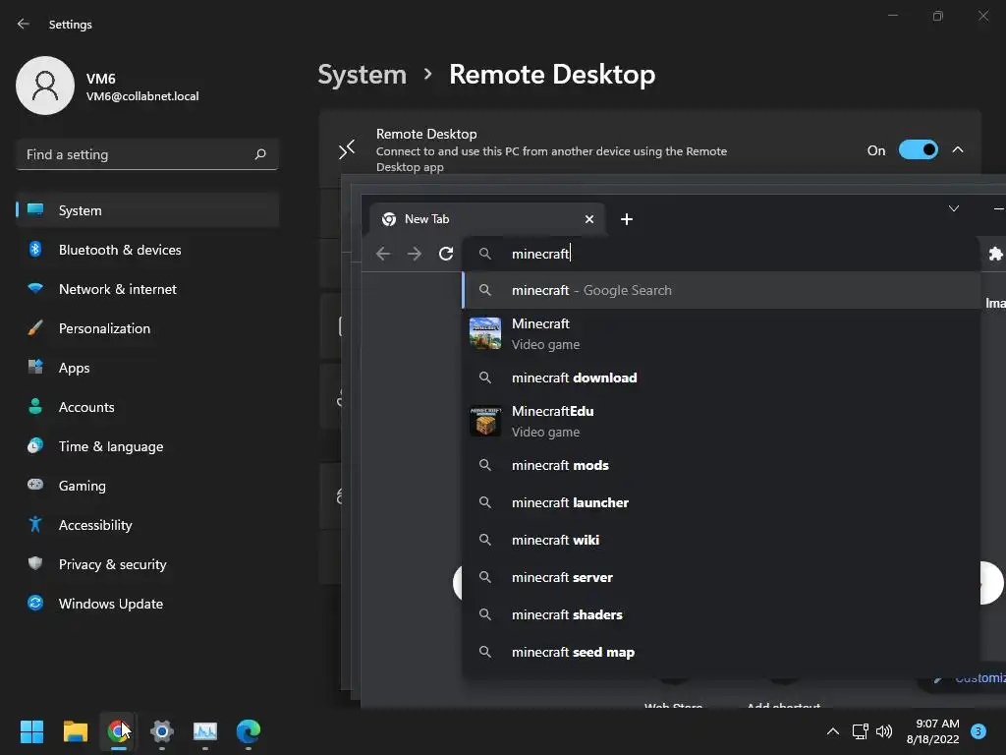Open Microsoft Edge from the taskbar
The width and height of the screenshot is (1006, 755).
249,731
